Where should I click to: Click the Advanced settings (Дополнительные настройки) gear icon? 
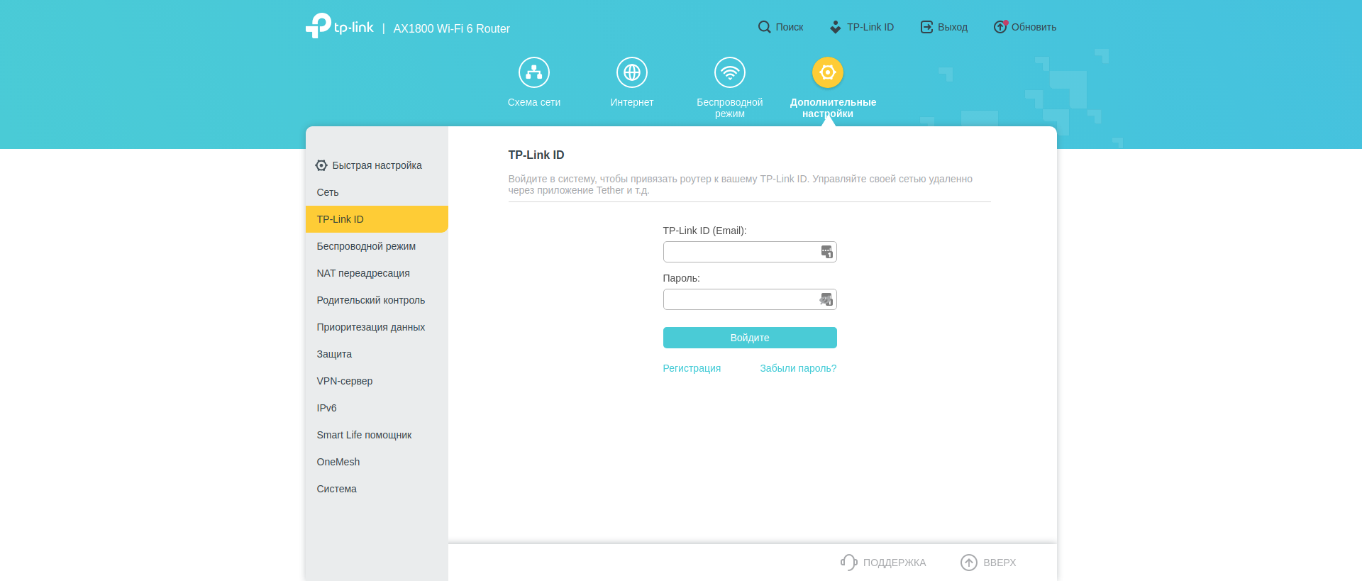click(x=827, y=72)
